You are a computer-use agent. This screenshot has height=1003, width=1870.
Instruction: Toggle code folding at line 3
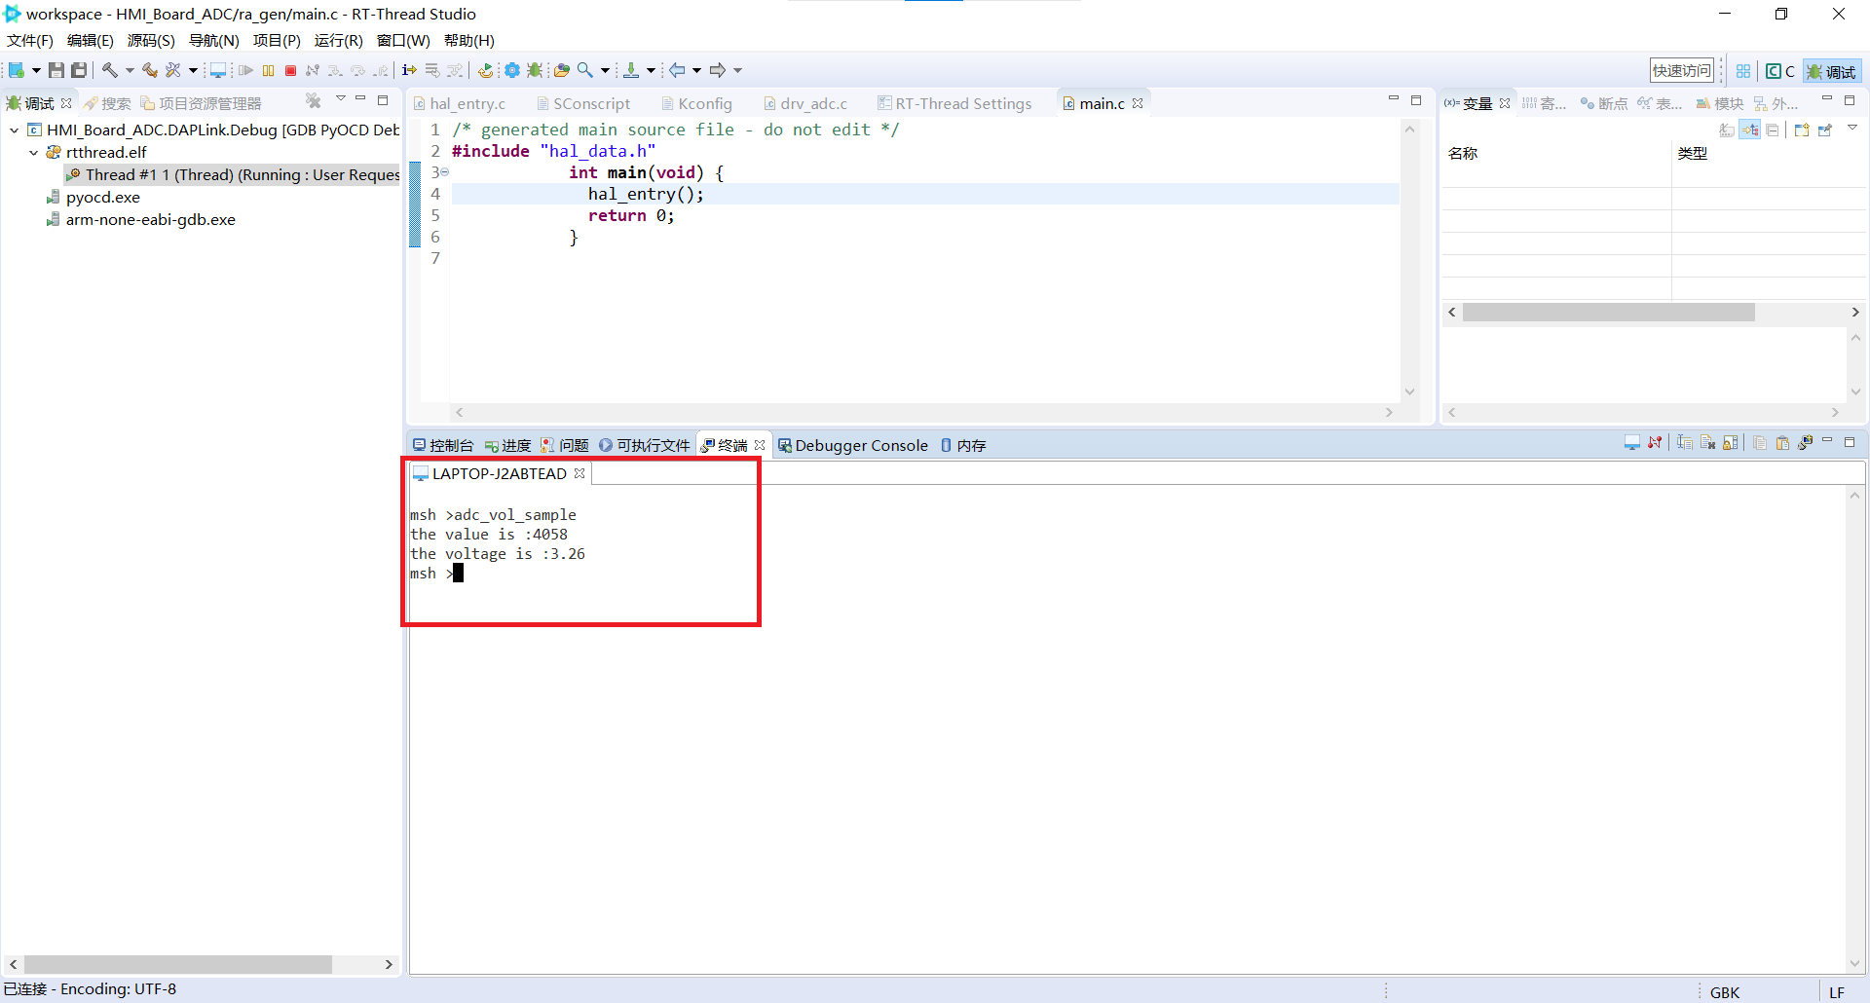click(445, 172)
